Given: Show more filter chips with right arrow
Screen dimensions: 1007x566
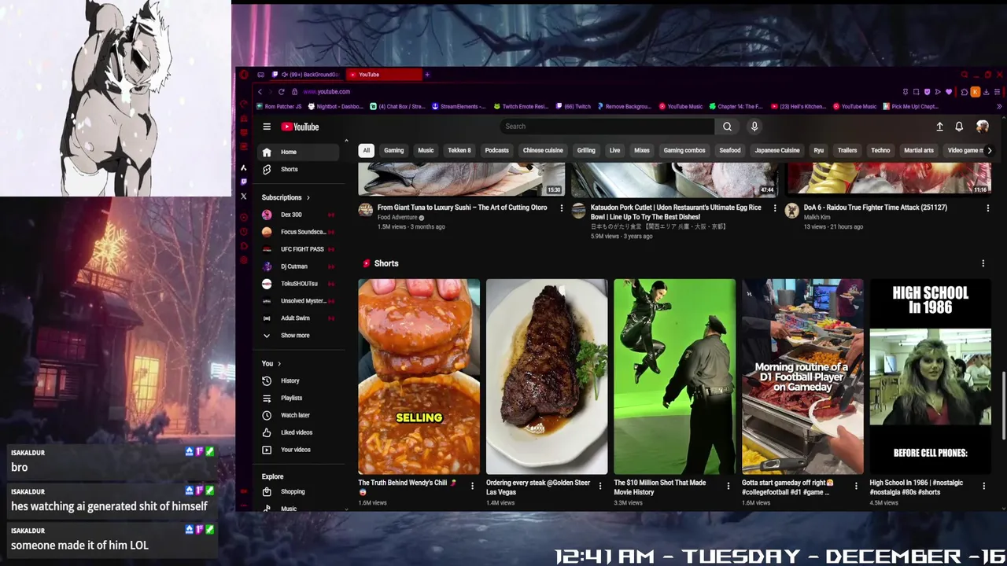Looking at the screenshot, I should [x=989, y=150].
